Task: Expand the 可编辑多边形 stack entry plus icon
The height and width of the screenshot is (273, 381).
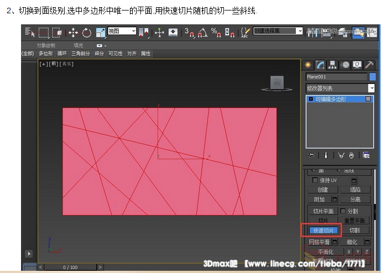Action: pyautogui.click(x=311, y=99)
